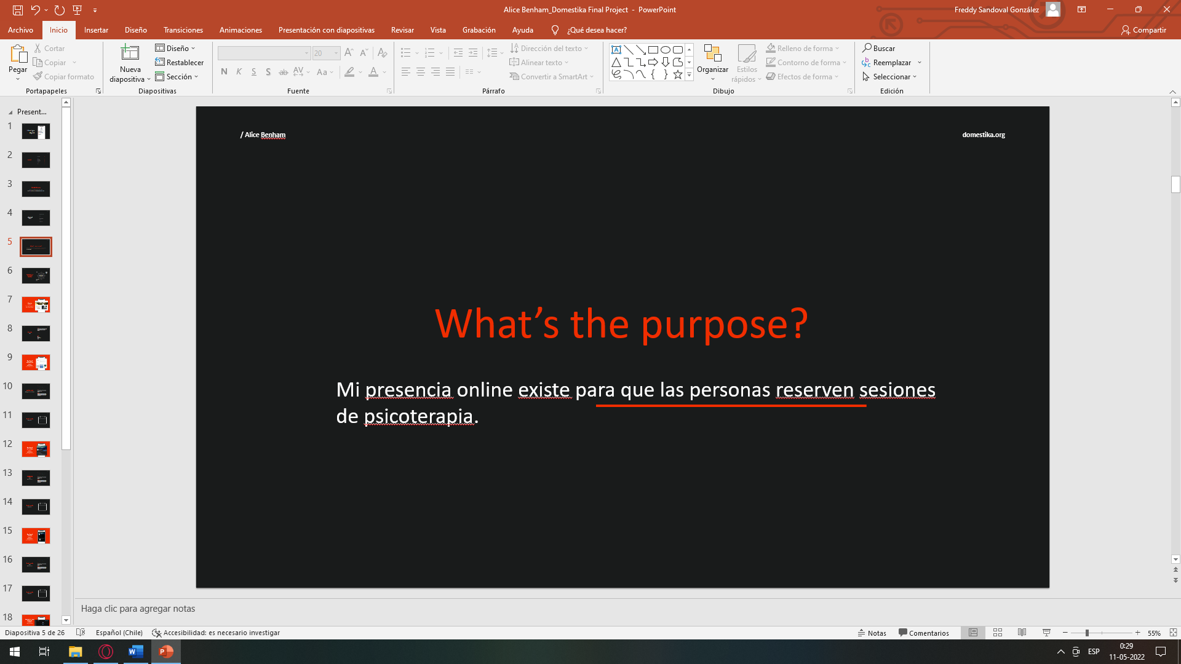
Task: Open PowerPoint from the Windows taskbar
Action: (166, 652)
